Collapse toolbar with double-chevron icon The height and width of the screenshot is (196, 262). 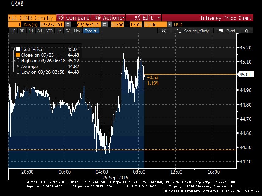pyautogui.click(x=164, y=31)
